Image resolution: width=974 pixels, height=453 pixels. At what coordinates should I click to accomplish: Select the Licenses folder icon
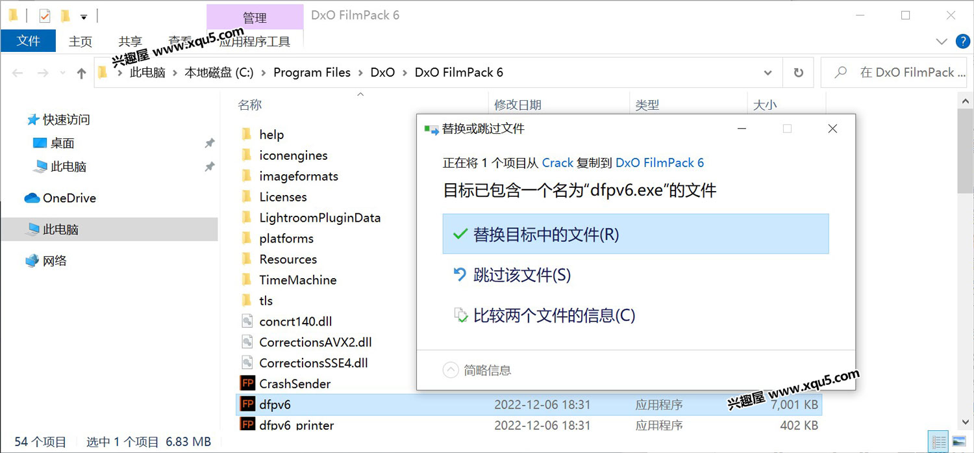click(246, 197)
